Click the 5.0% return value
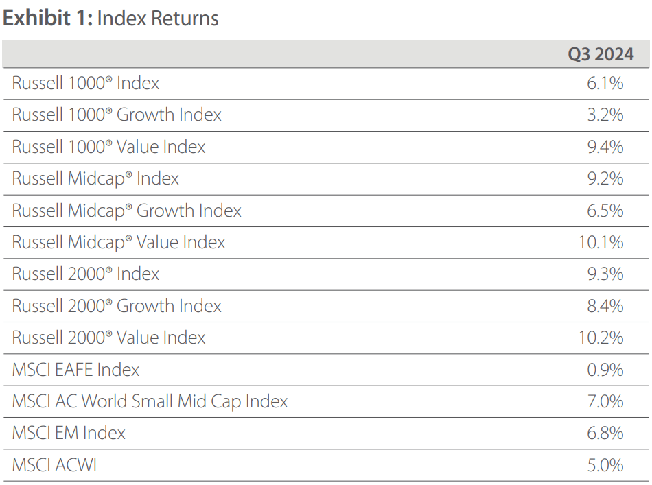Viewport: 652px width, 485px height. click(x=605, y=465)
